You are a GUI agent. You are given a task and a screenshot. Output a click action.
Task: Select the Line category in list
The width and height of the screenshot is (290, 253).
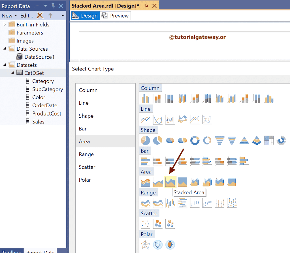pos(105,103)
